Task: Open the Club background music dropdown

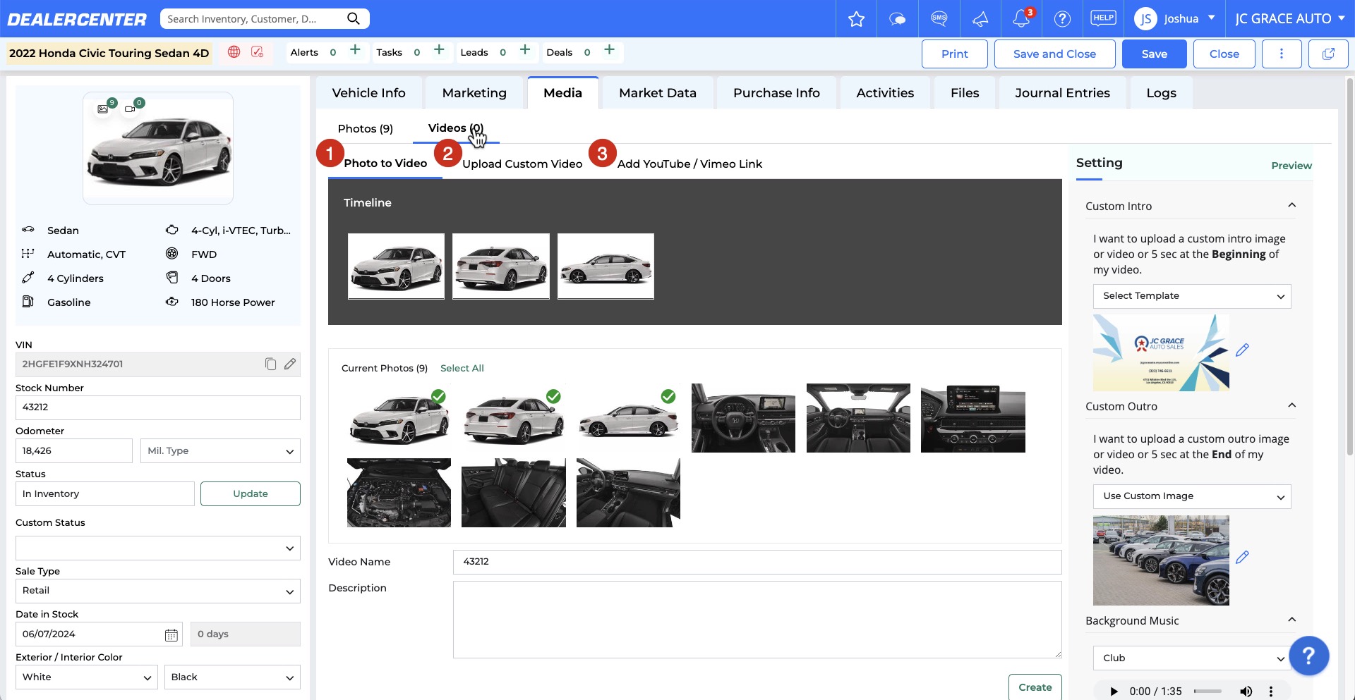Action: (x=1192, y=658)
